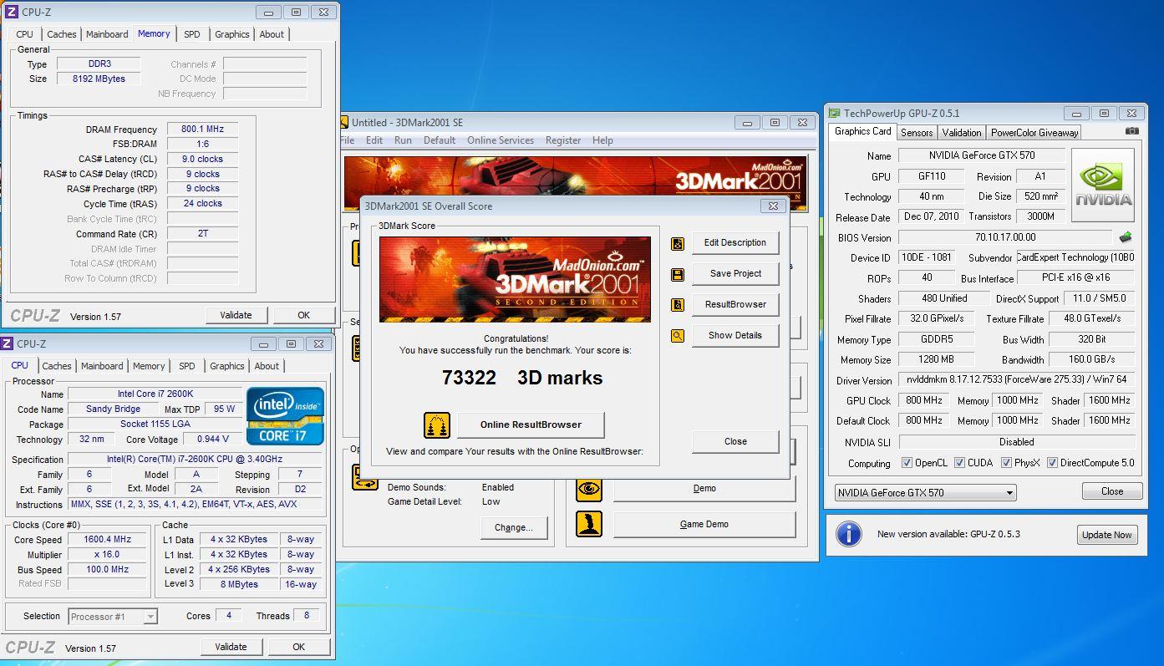The height and width of the screenshot is (666, 1164).
Task: Open About tab in top CPU-Z window
Action: coord(272,34)
